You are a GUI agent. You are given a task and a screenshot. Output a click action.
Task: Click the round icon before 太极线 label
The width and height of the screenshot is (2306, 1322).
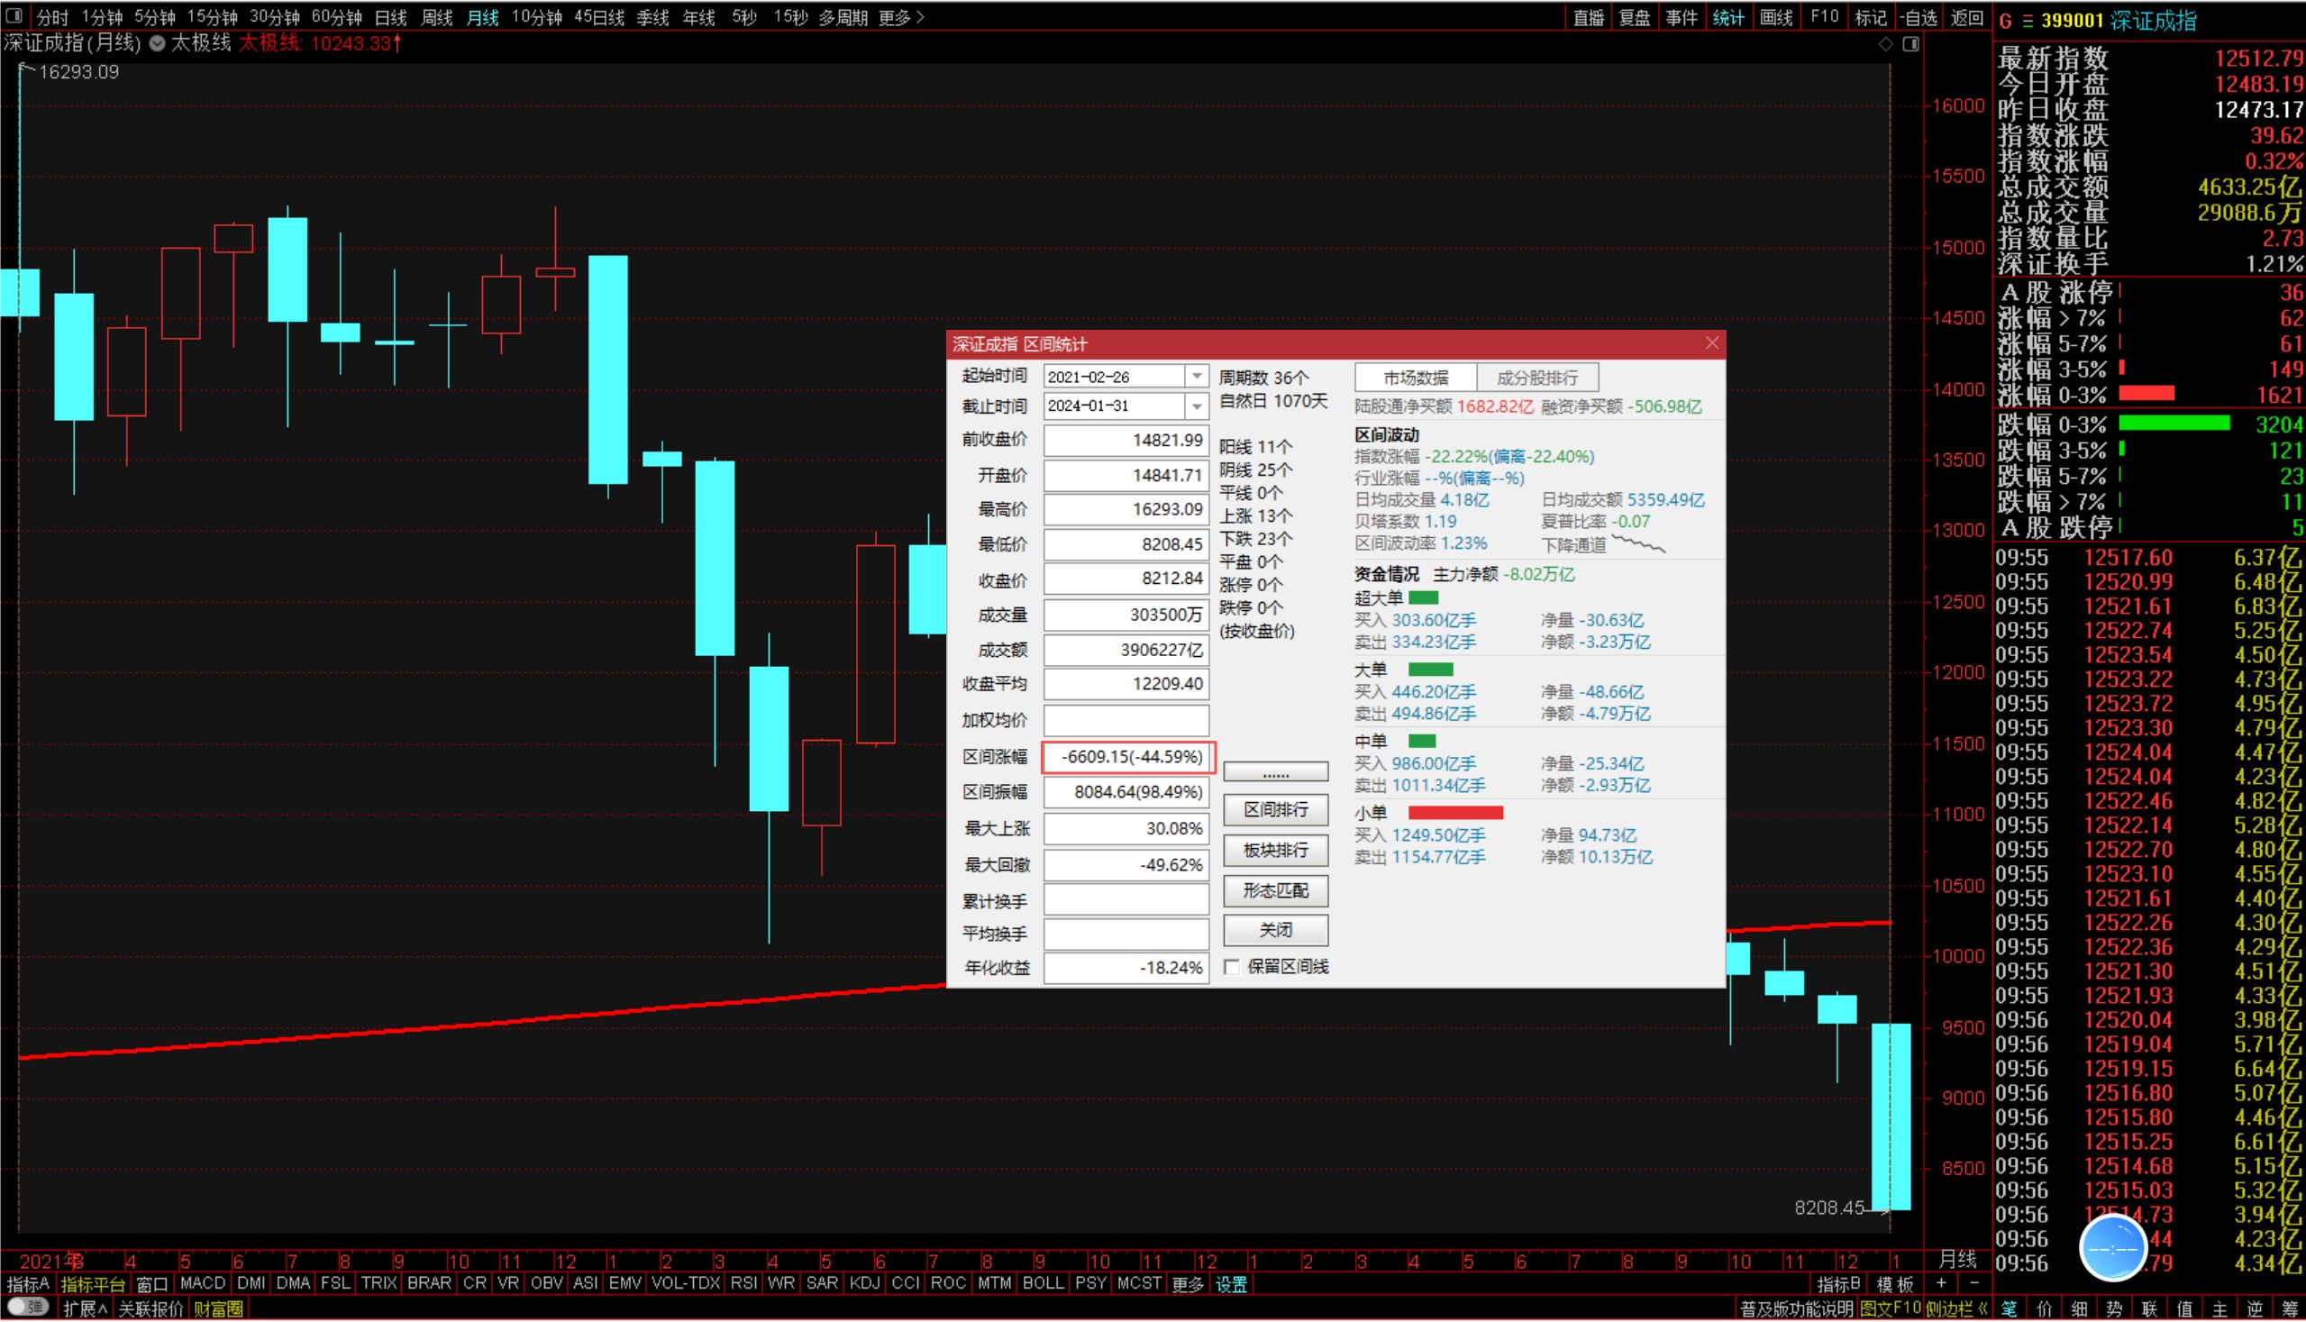coord(157,43)
